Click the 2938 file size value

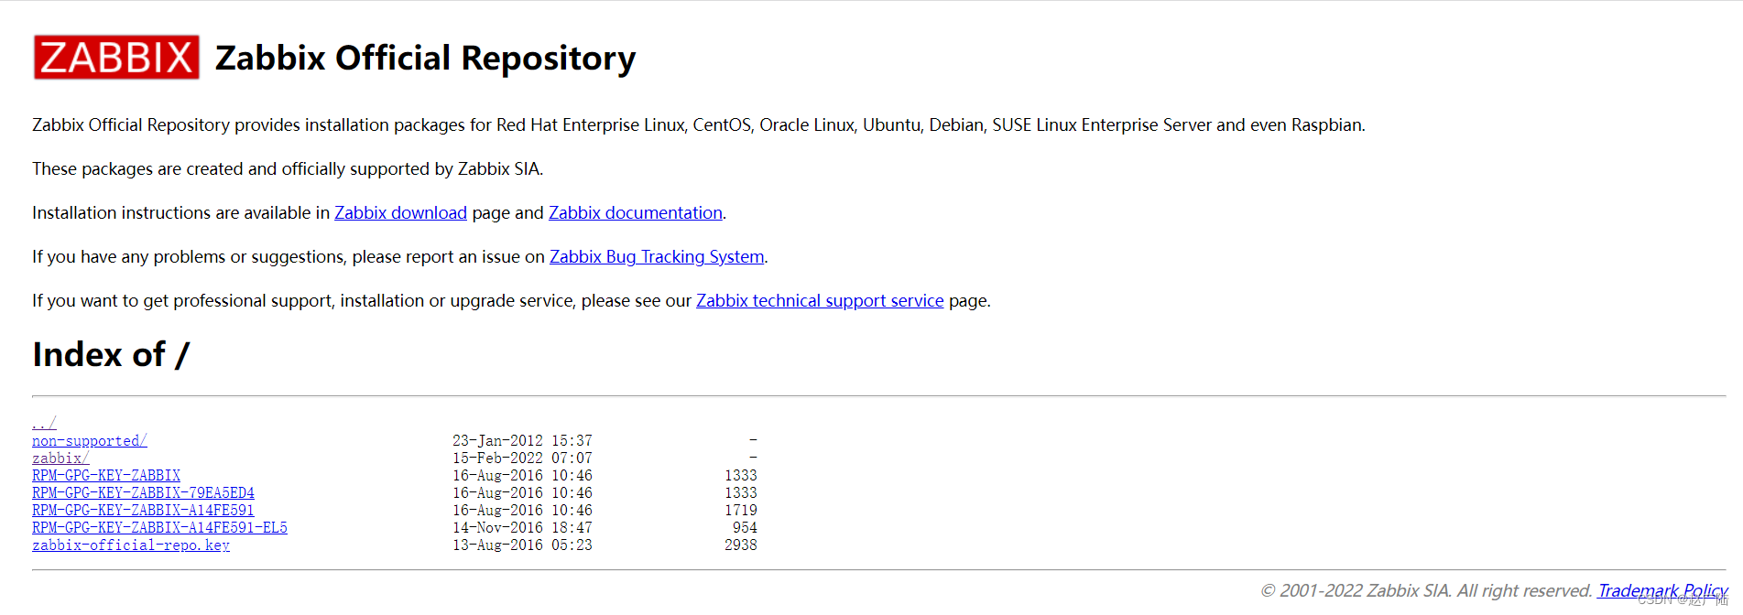click(x=740, y=545)
